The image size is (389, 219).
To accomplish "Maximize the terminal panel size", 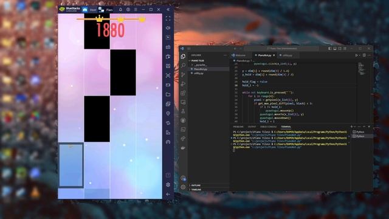I will coord(364,127).
